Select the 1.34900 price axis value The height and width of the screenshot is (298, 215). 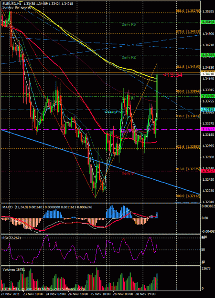tap(208, 34)
